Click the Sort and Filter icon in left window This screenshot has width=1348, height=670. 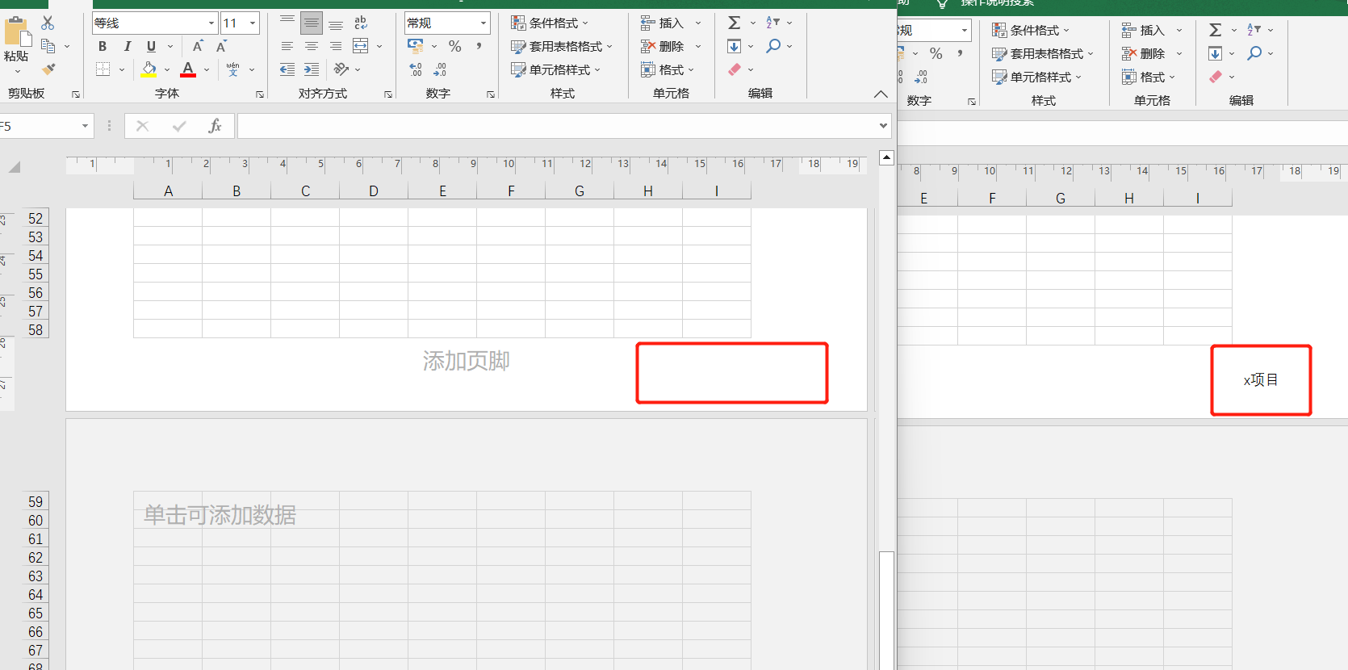pyautogui.click(x=772, y=23)
